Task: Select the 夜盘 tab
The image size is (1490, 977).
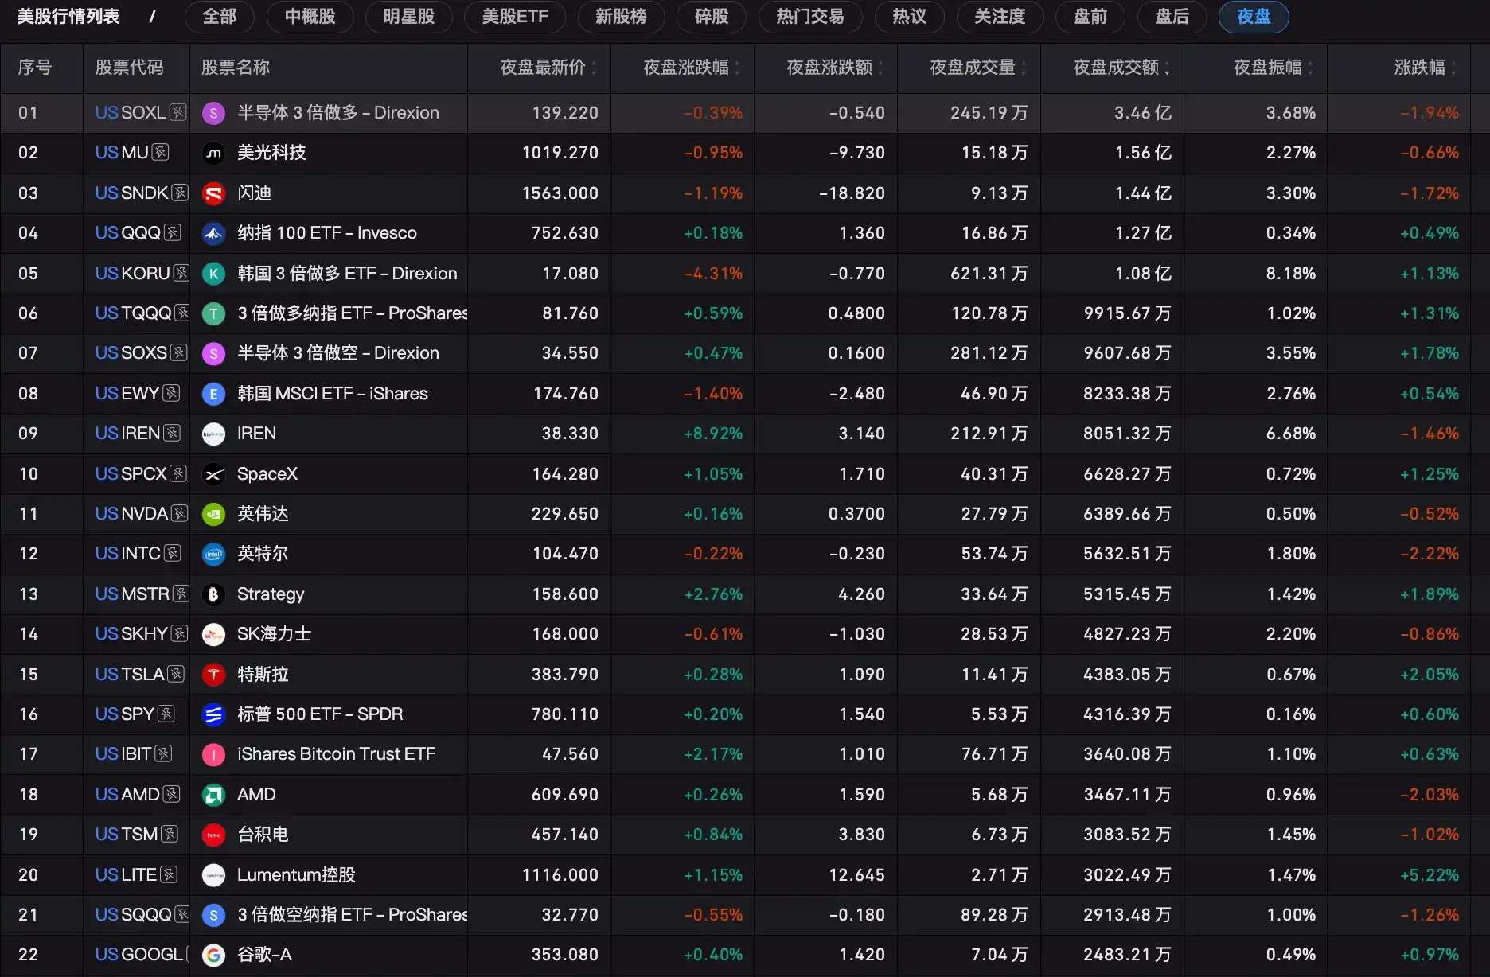Action: (1254, 17)
